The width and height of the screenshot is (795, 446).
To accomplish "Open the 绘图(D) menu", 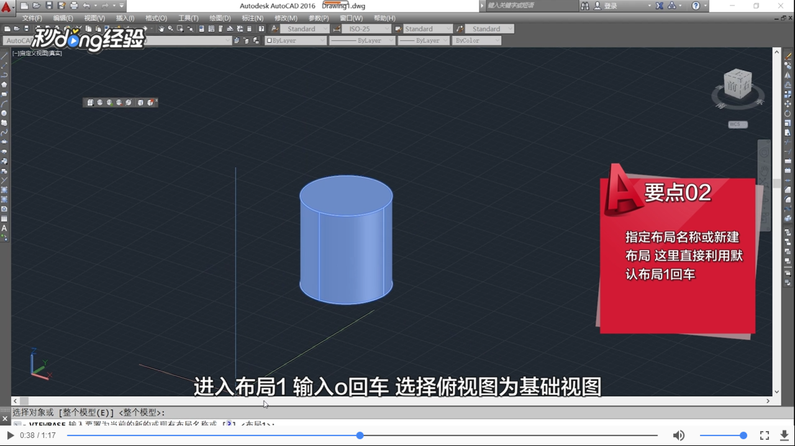I will (220, 18).
